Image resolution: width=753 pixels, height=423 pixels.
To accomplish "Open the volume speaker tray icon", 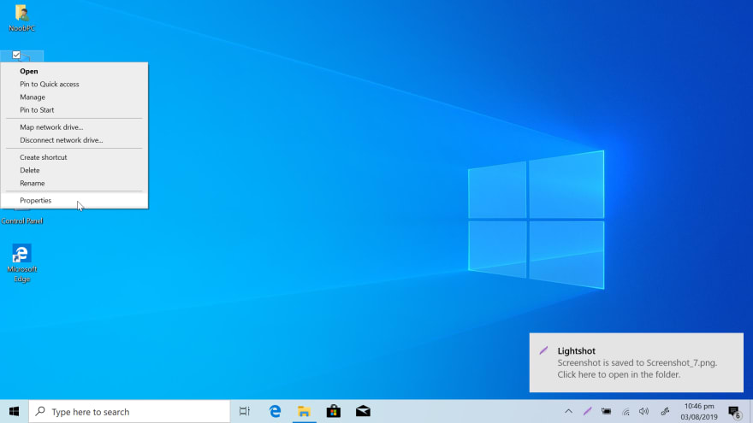I will coord(644,412).
